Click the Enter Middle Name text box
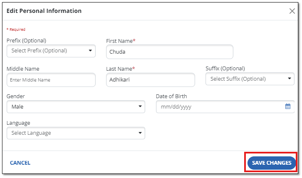This screenshot has width=302, height=178. pos(51,80)
